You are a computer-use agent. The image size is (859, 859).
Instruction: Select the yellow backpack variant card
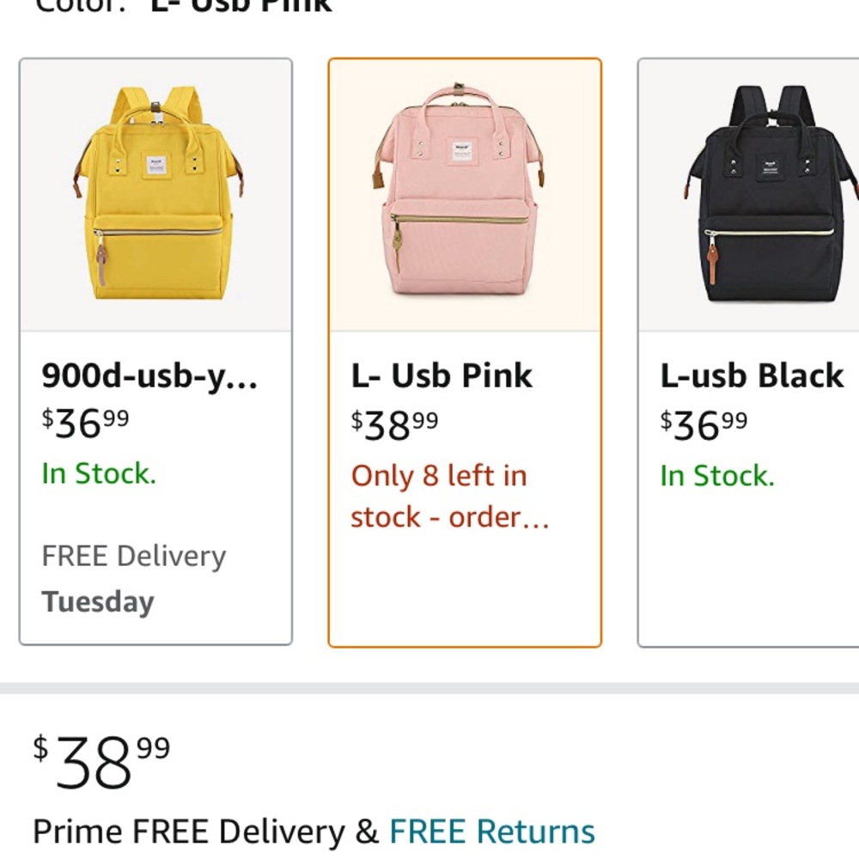(155, 348)
